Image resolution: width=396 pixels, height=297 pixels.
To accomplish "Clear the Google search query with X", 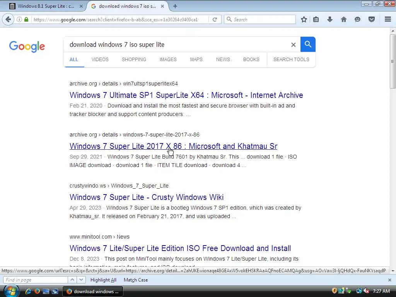I will (x=293, y=45).
